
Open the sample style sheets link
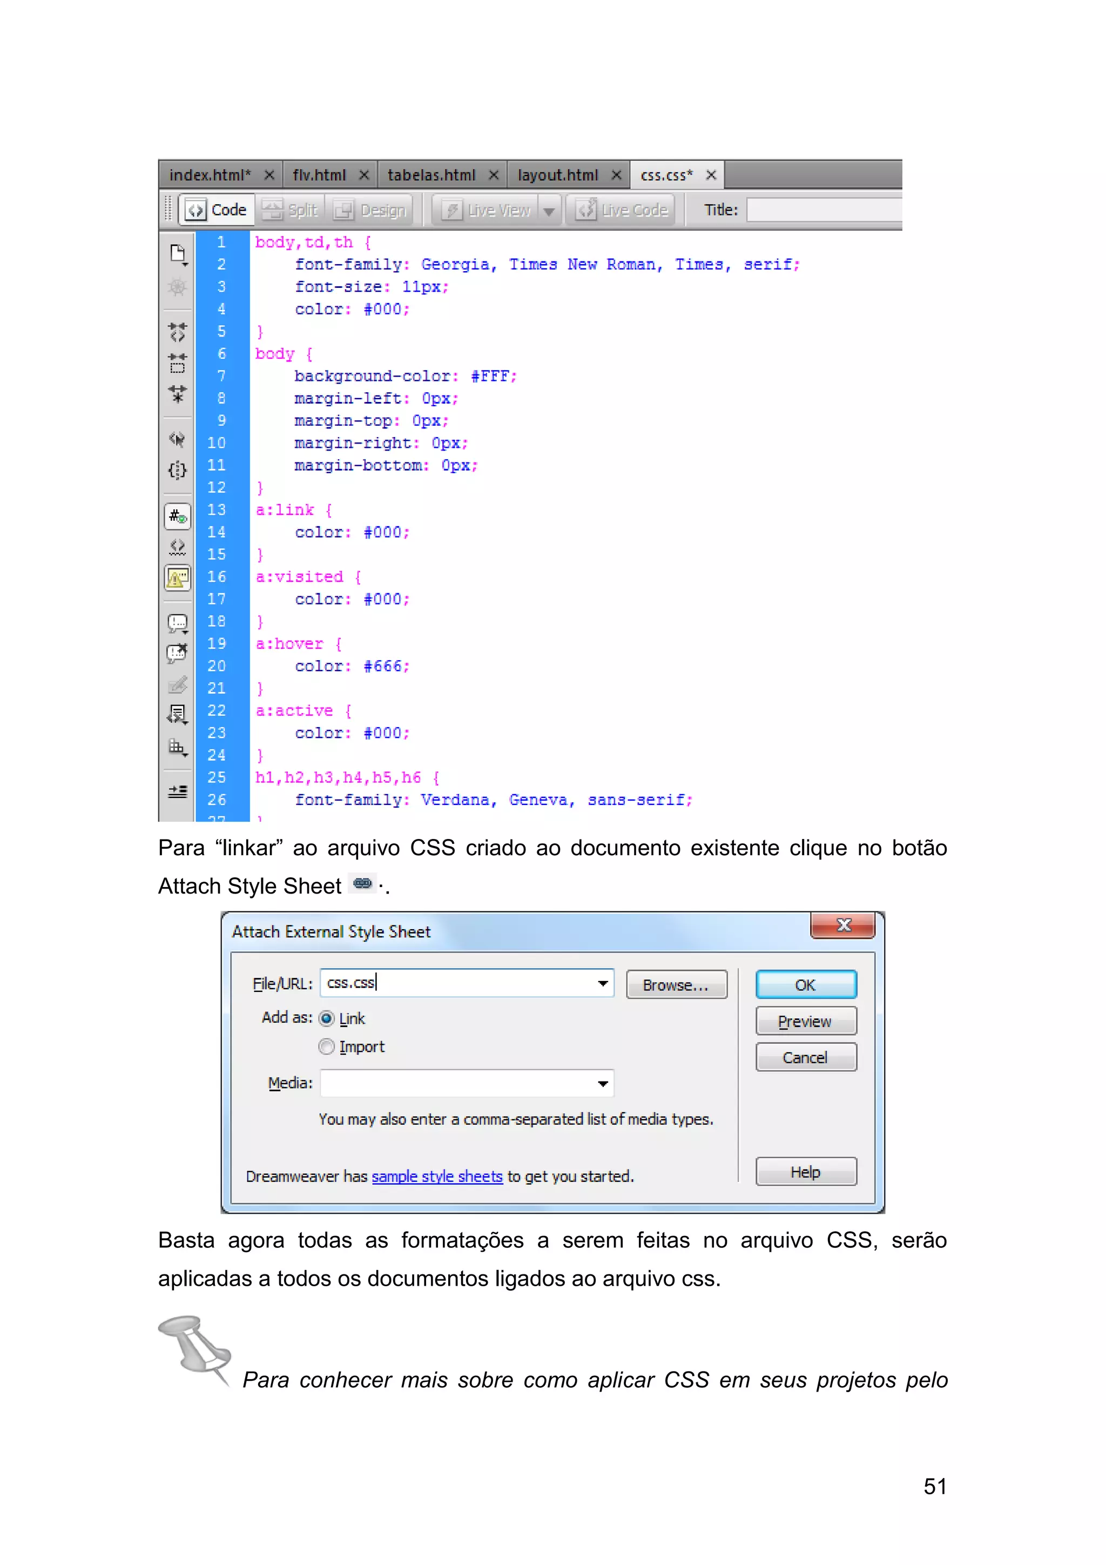click(x=437, y=1177)
